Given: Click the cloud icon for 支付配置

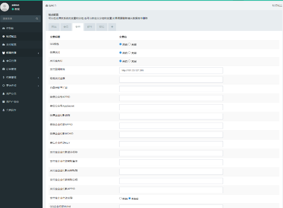Looking at the screenshot, I should pyautogui.click(x=3, y=45).
